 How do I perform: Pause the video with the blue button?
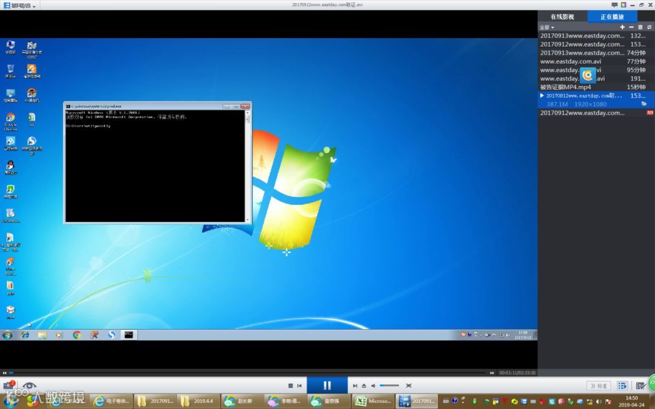[327, 385]
